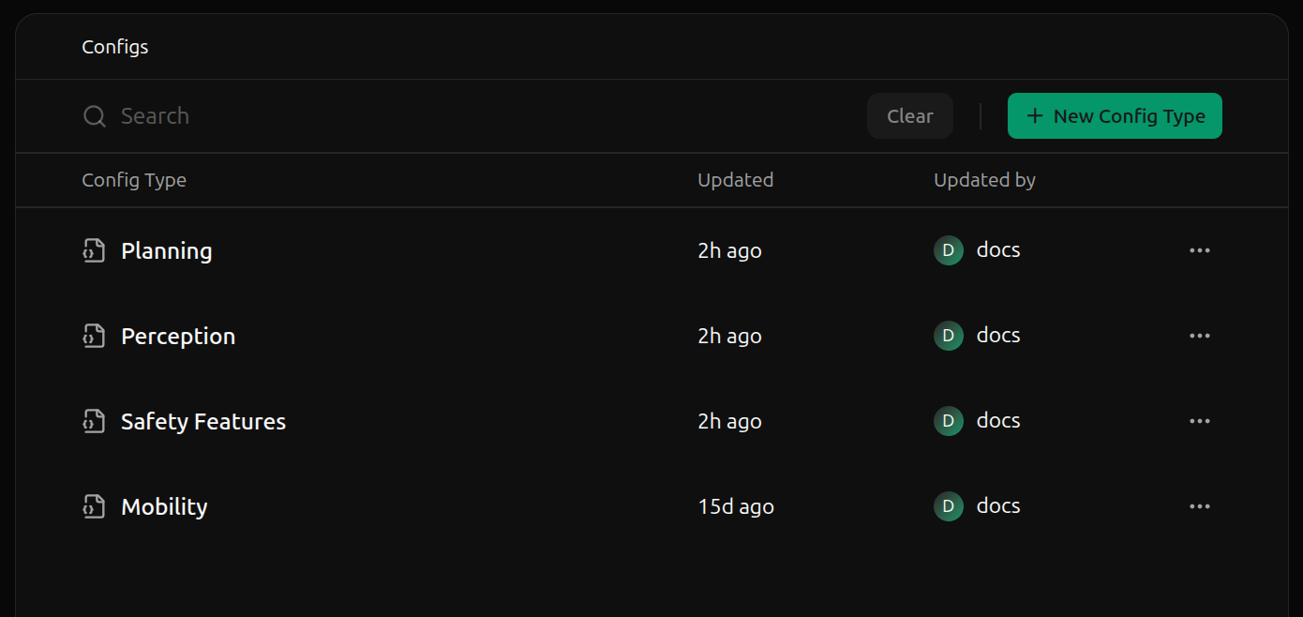Click the docs avatar in Perception row
Screen dimensions: 1303x617
(949, 336)
